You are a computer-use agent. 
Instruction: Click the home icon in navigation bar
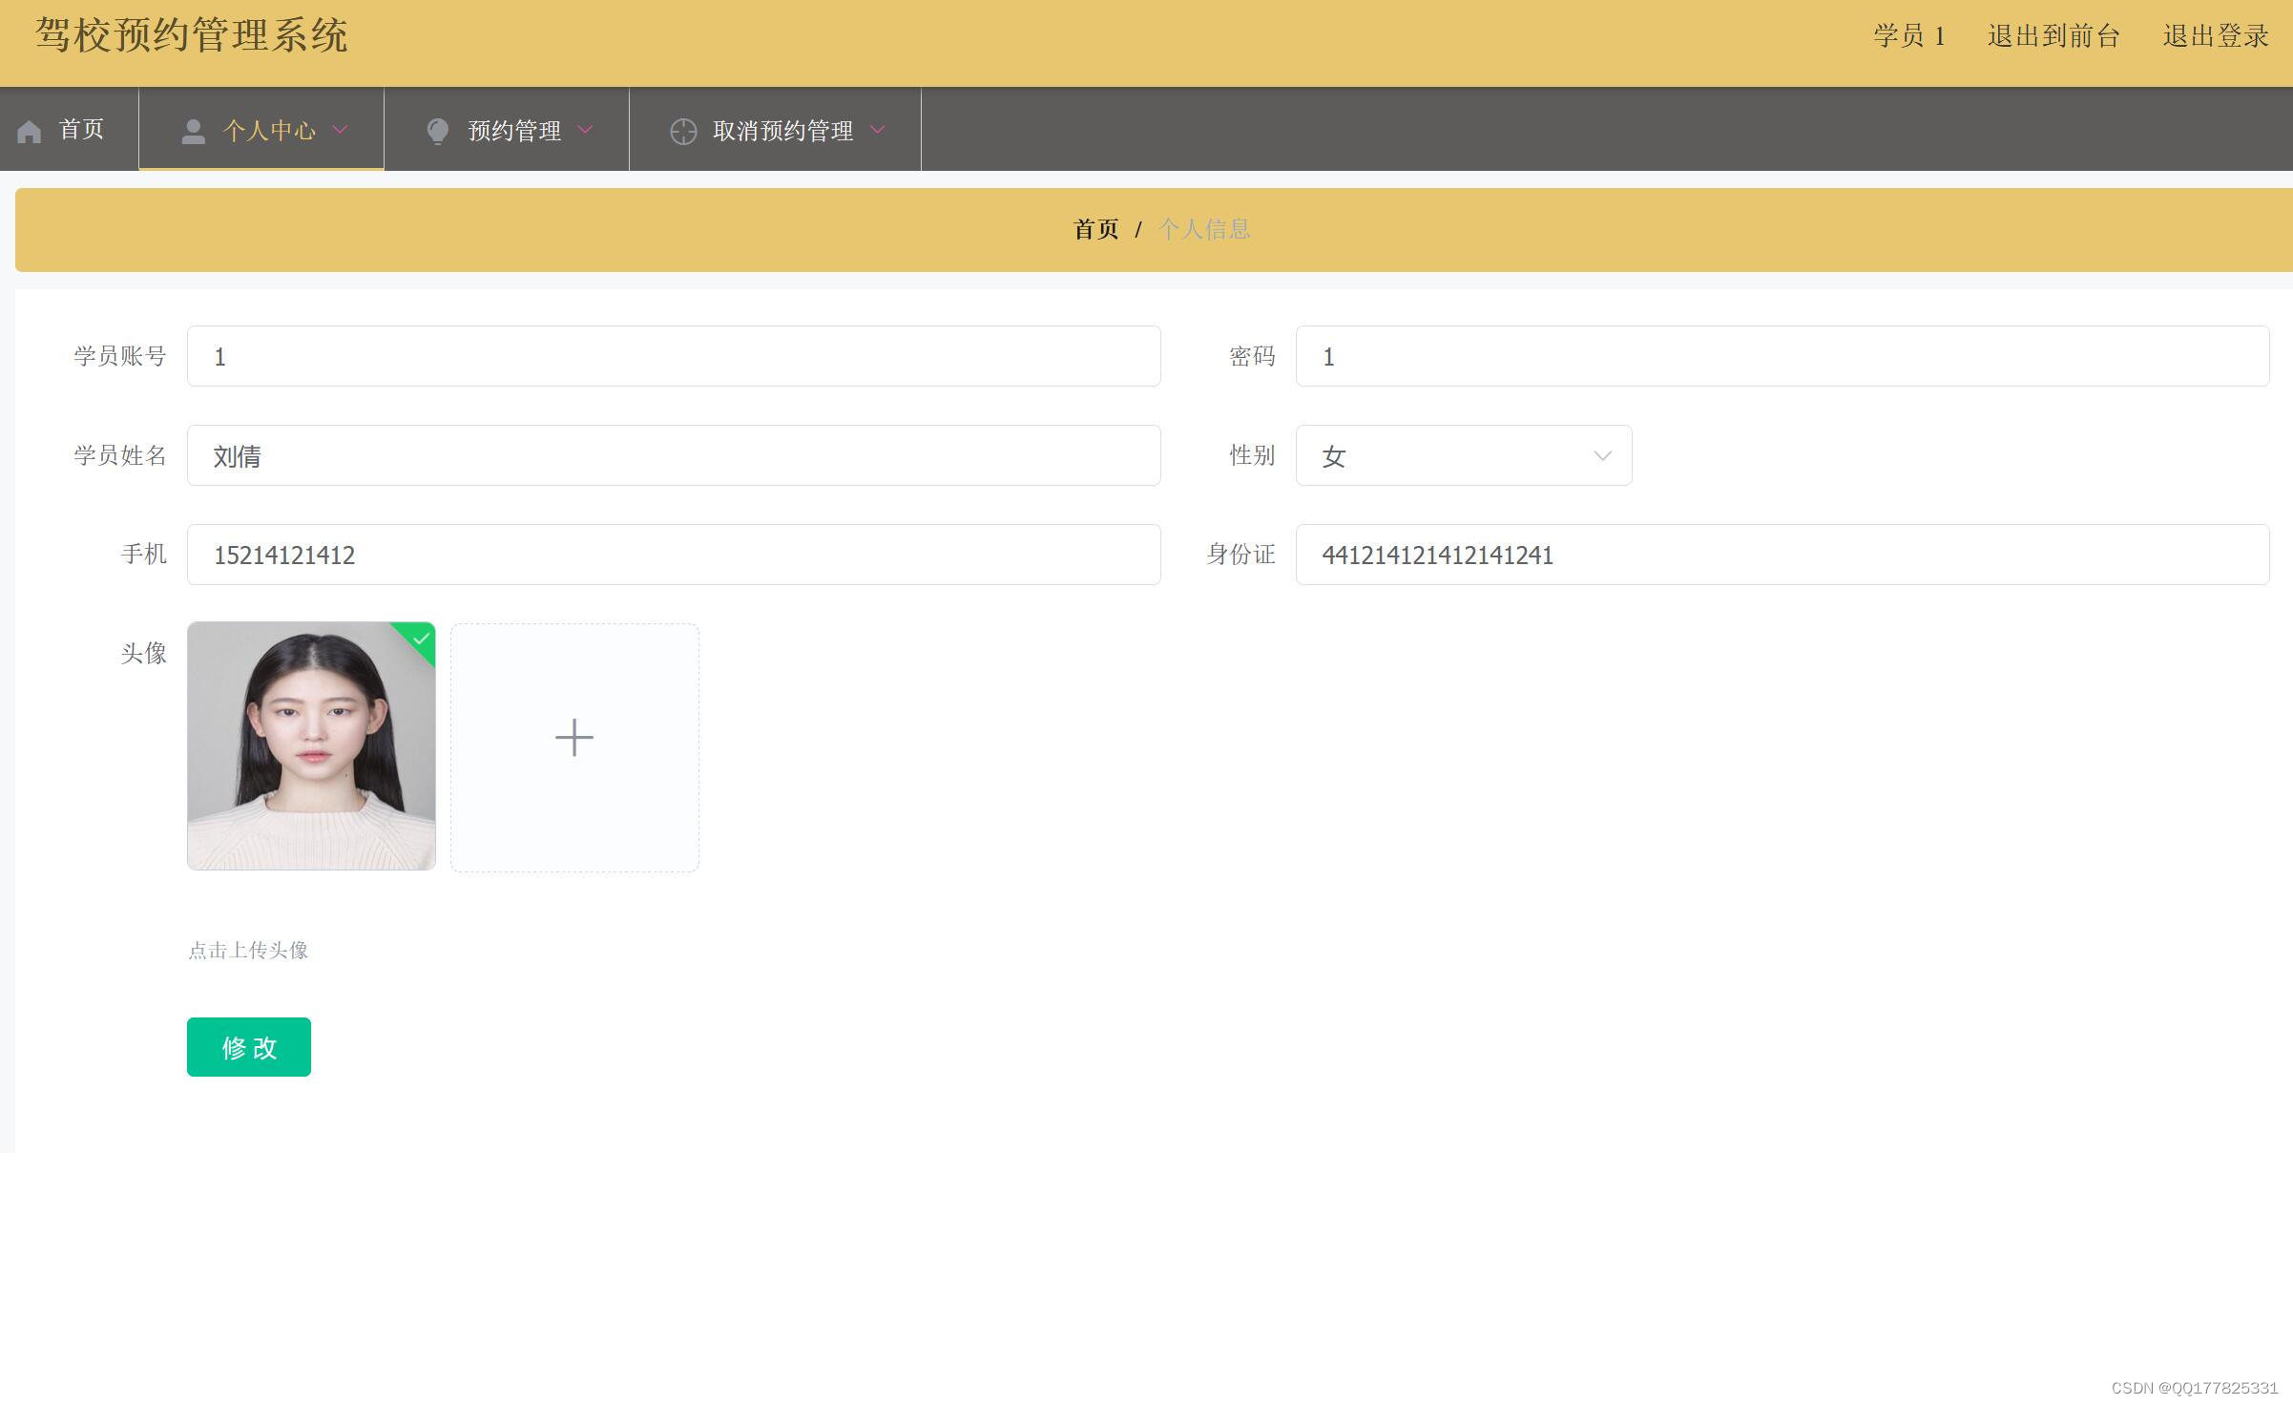pos(29,132)
